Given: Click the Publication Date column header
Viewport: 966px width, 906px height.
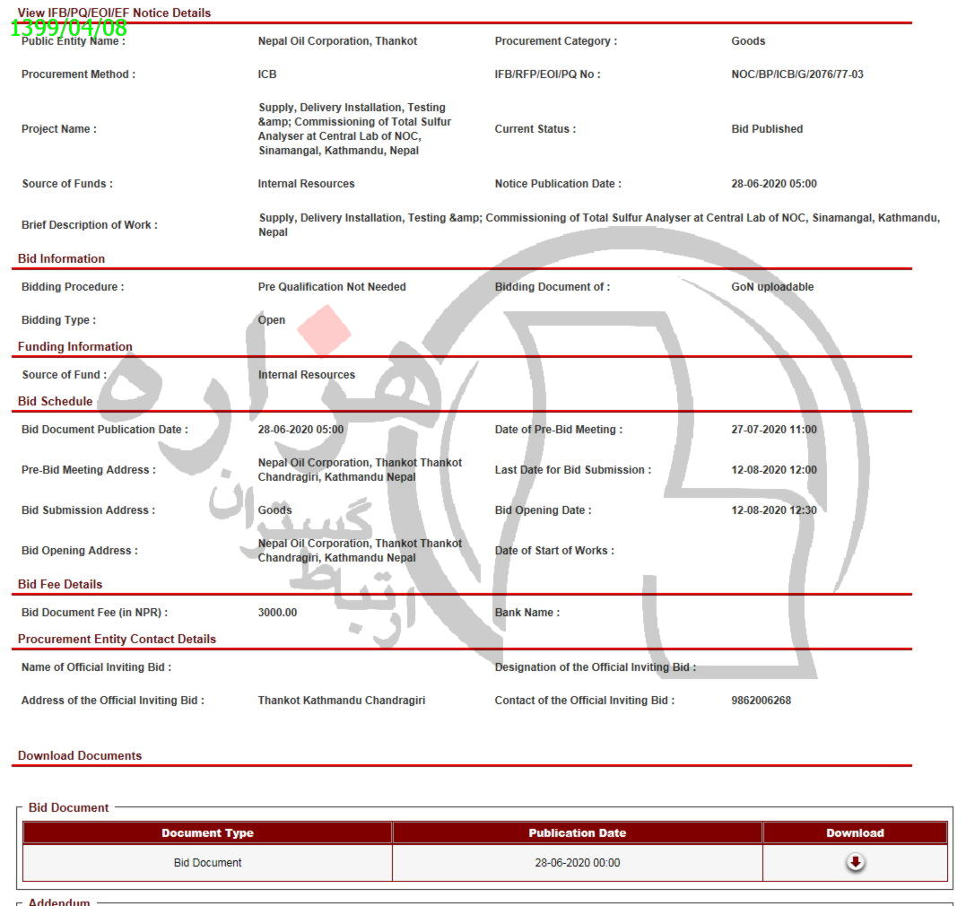Looking at the screenshot, I should click(x=577, y=833).
